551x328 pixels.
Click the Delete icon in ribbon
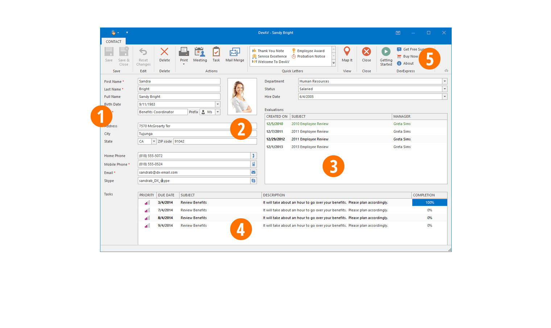[x=164, y=52]
